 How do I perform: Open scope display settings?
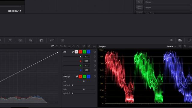pyautogui.click(x=180, y=46)
